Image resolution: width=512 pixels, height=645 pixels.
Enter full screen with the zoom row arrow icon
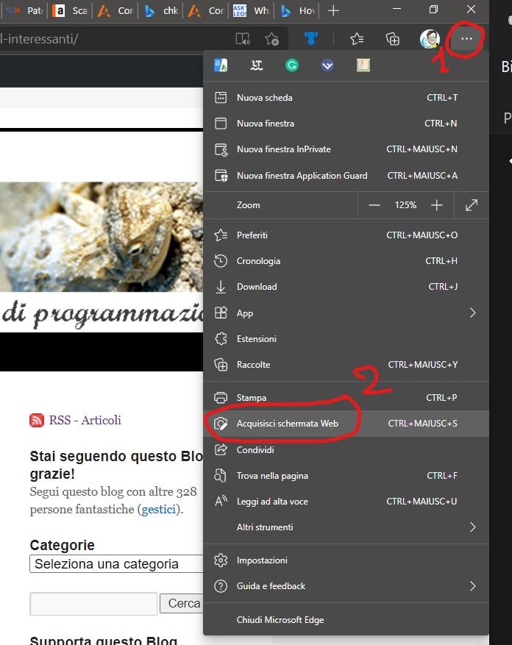click(472, 205)
